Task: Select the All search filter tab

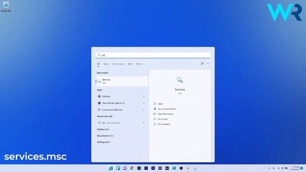Action: (x=98, y=64)
